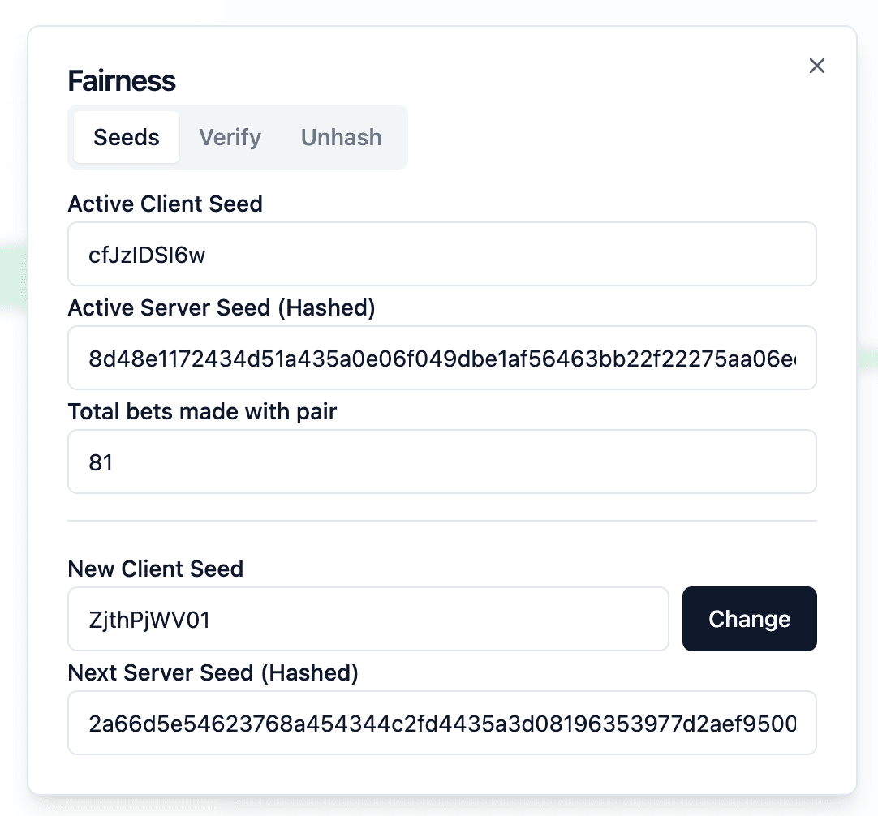This screenshot has height=816, width=878.
Task: Click into the Active Server Seed (Hashed) field
Action: pos(441,358)
